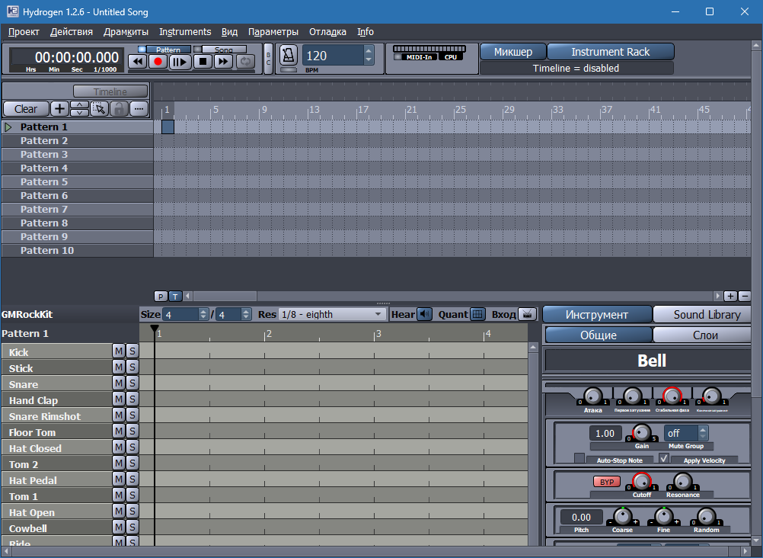Open the Микшер window button
The image size is (763, 558).
(513, 52)
